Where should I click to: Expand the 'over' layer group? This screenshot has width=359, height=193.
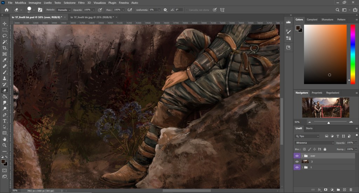point(302,155)
